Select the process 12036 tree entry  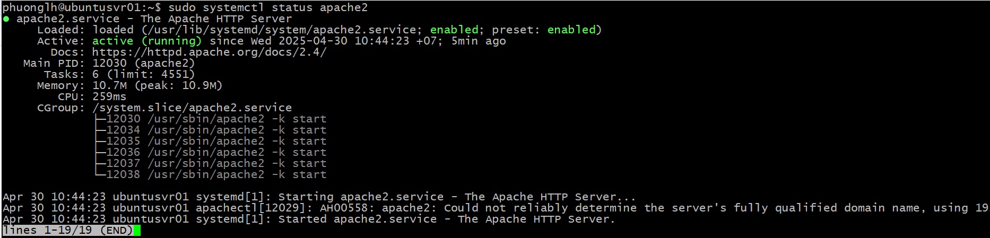pyautogui.click(x=210, y=153)
